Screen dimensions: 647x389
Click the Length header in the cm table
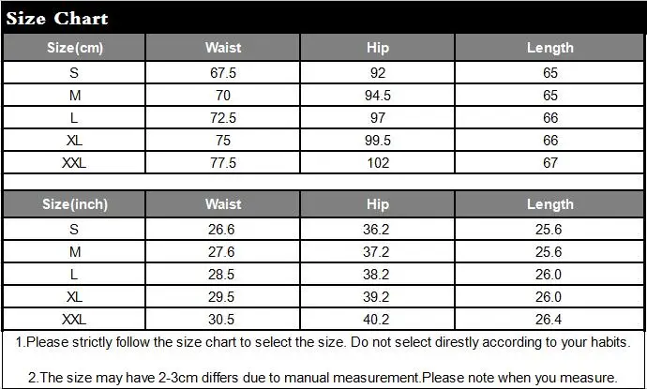click(x=550, y=48)
